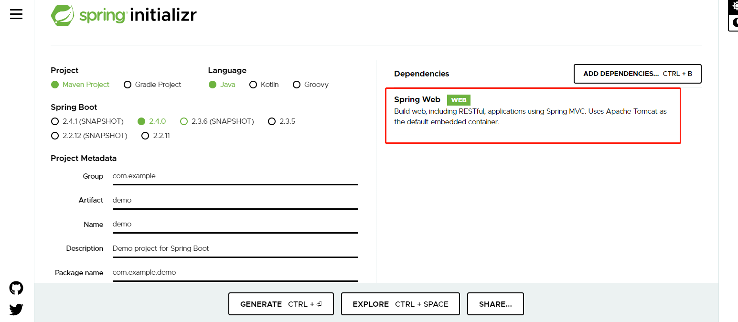Image resolution: width=738 pixels, height=322 pixels.
Task: Click the GENERATE button
Action: coord(281,304)
